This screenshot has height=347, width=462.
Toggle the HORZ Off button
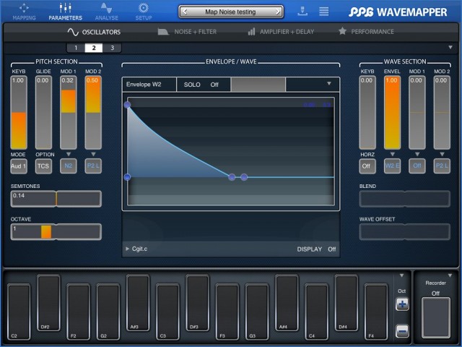pyautogui.click(x=367, y=166)
